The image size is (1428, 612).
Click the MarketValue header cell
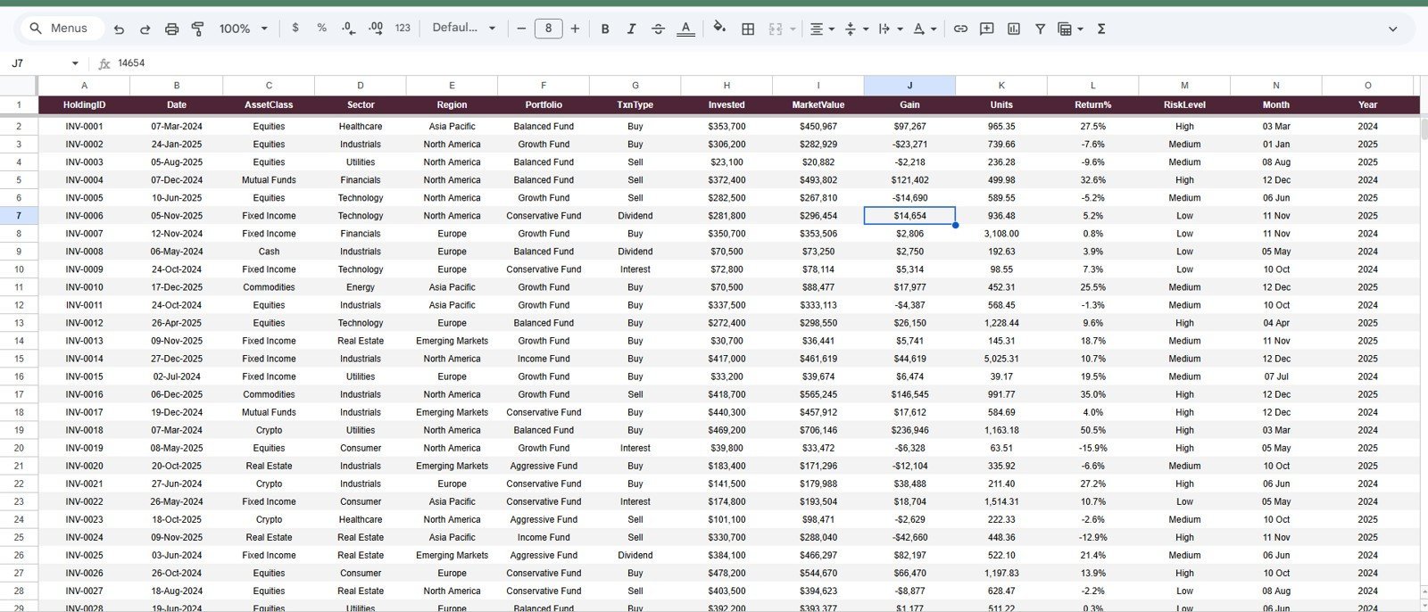[x=818, y=105]
